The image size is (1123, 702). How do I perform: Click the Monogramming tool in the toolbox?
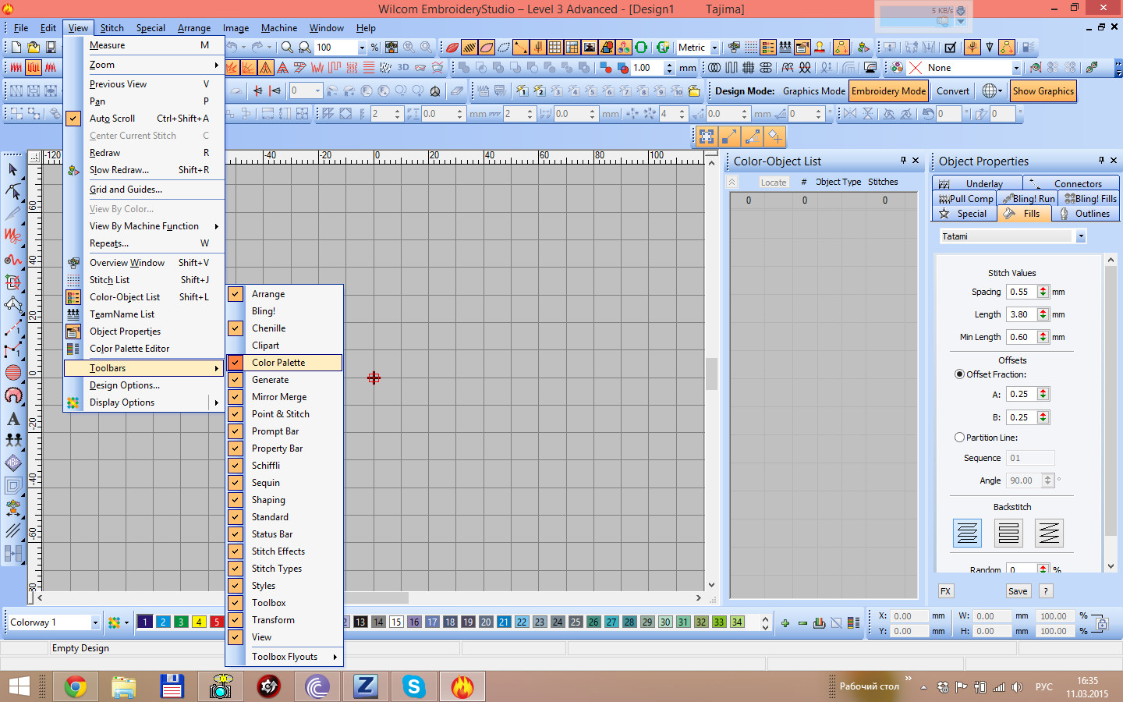pos(13,463)
